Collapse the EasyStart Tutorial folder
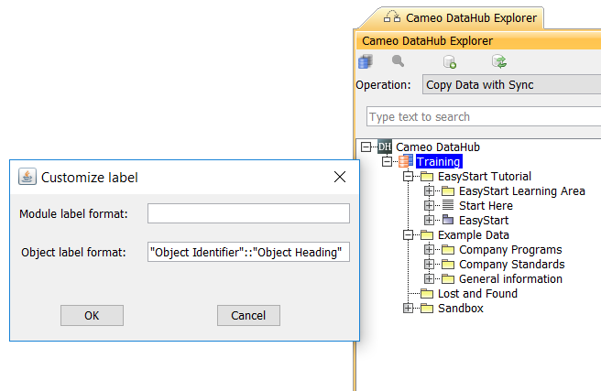This screenshot has width=601, height=391. pos(409,176)
